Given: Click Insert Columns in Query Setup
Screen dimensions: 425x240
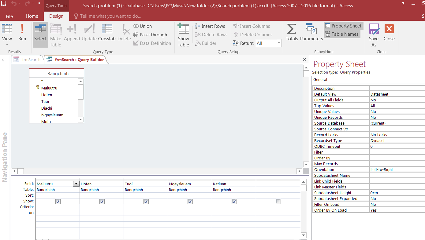Looking at the screenshot, I should tap(252, 26).
